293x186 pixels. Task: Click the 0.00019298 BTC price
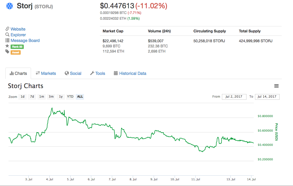pos(113,13)
